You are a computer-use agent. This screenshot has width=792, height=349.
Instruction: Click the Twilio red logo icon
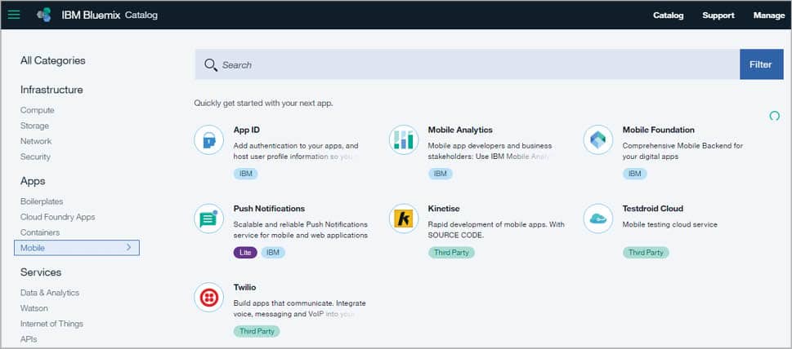coord(208,298)
